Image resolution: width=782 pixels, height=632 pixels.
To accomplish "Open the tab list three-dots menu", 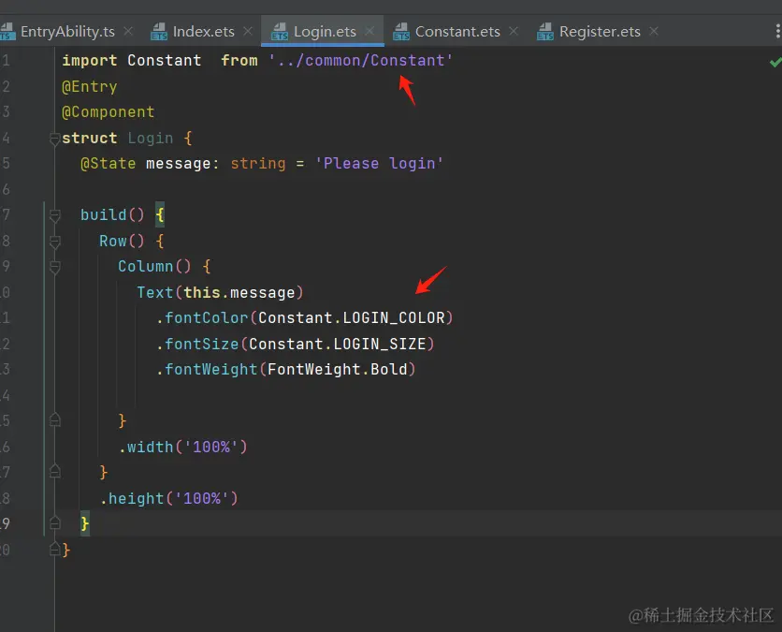I will (x=777, y=32).
